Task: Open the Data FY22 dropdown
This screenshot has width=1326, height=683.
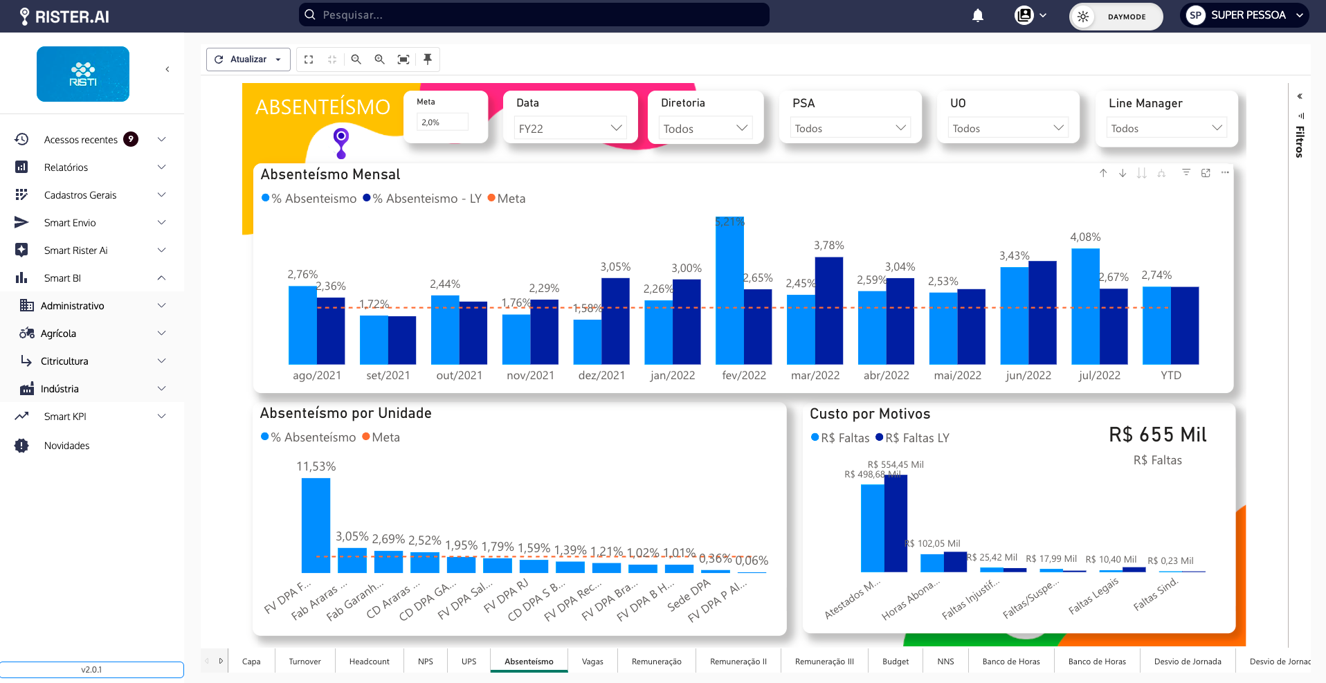Action: (x=570, y=128)
